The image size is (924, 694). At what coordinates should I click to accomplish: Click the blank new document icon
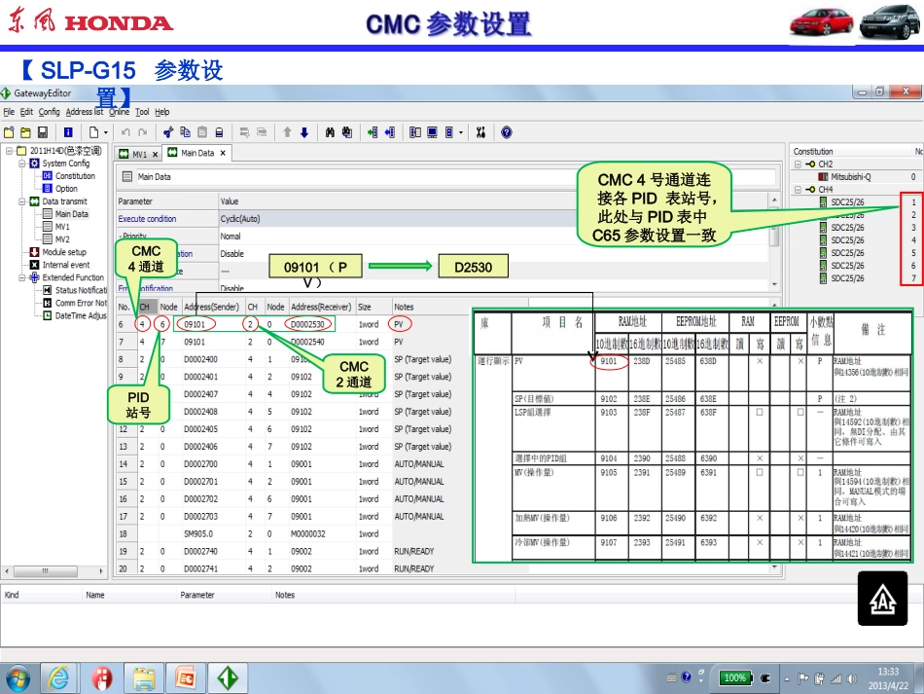(x=93, y=132)
